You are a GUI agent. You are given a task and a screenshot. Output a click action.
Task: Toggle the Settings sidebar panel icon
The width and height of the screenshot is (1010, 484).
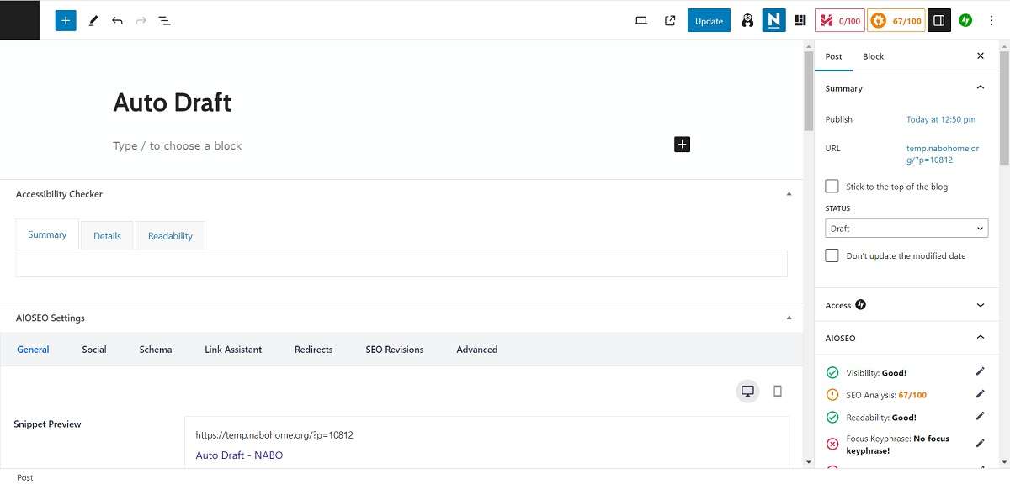939,20
